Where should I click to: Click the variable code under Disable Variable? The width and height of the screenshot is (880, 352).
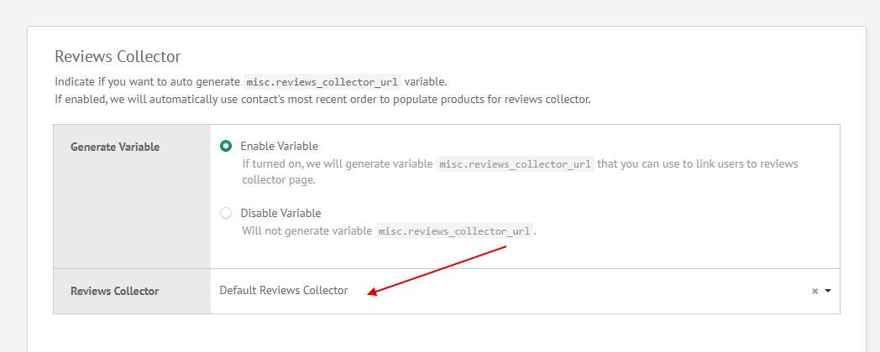pos(454,230)
